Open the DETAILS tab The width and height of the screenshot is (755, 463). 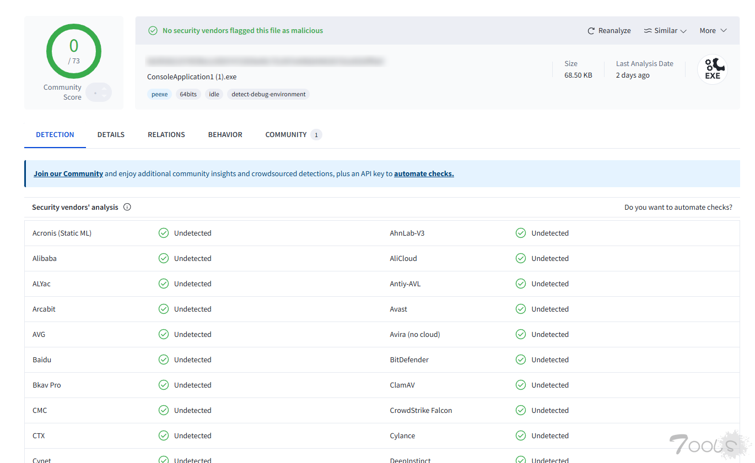click(111, 134)
